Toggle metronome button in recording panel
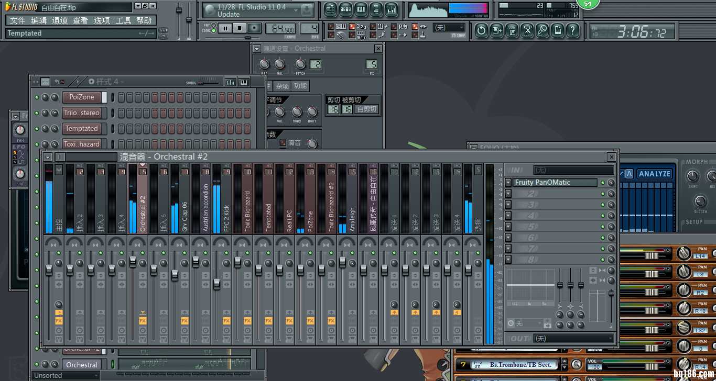Image resolution: width=716 pixels, height=381 pixels. coord(331,35)
